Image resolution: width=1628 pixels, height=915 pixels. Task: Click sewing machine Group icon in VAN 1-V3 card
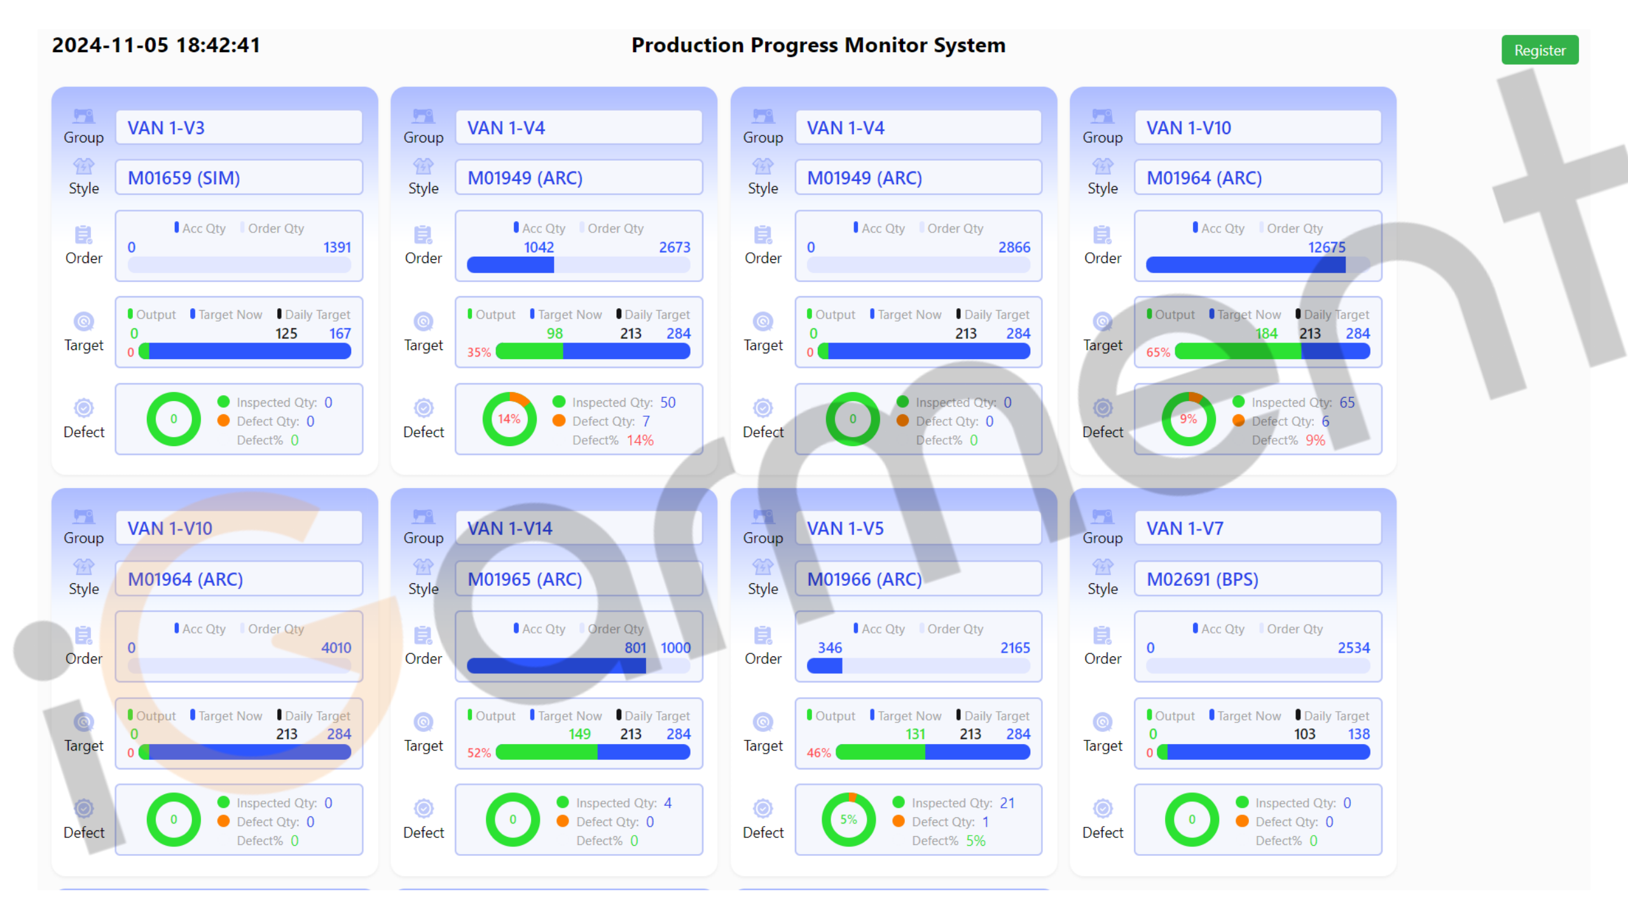pos(83,116)
